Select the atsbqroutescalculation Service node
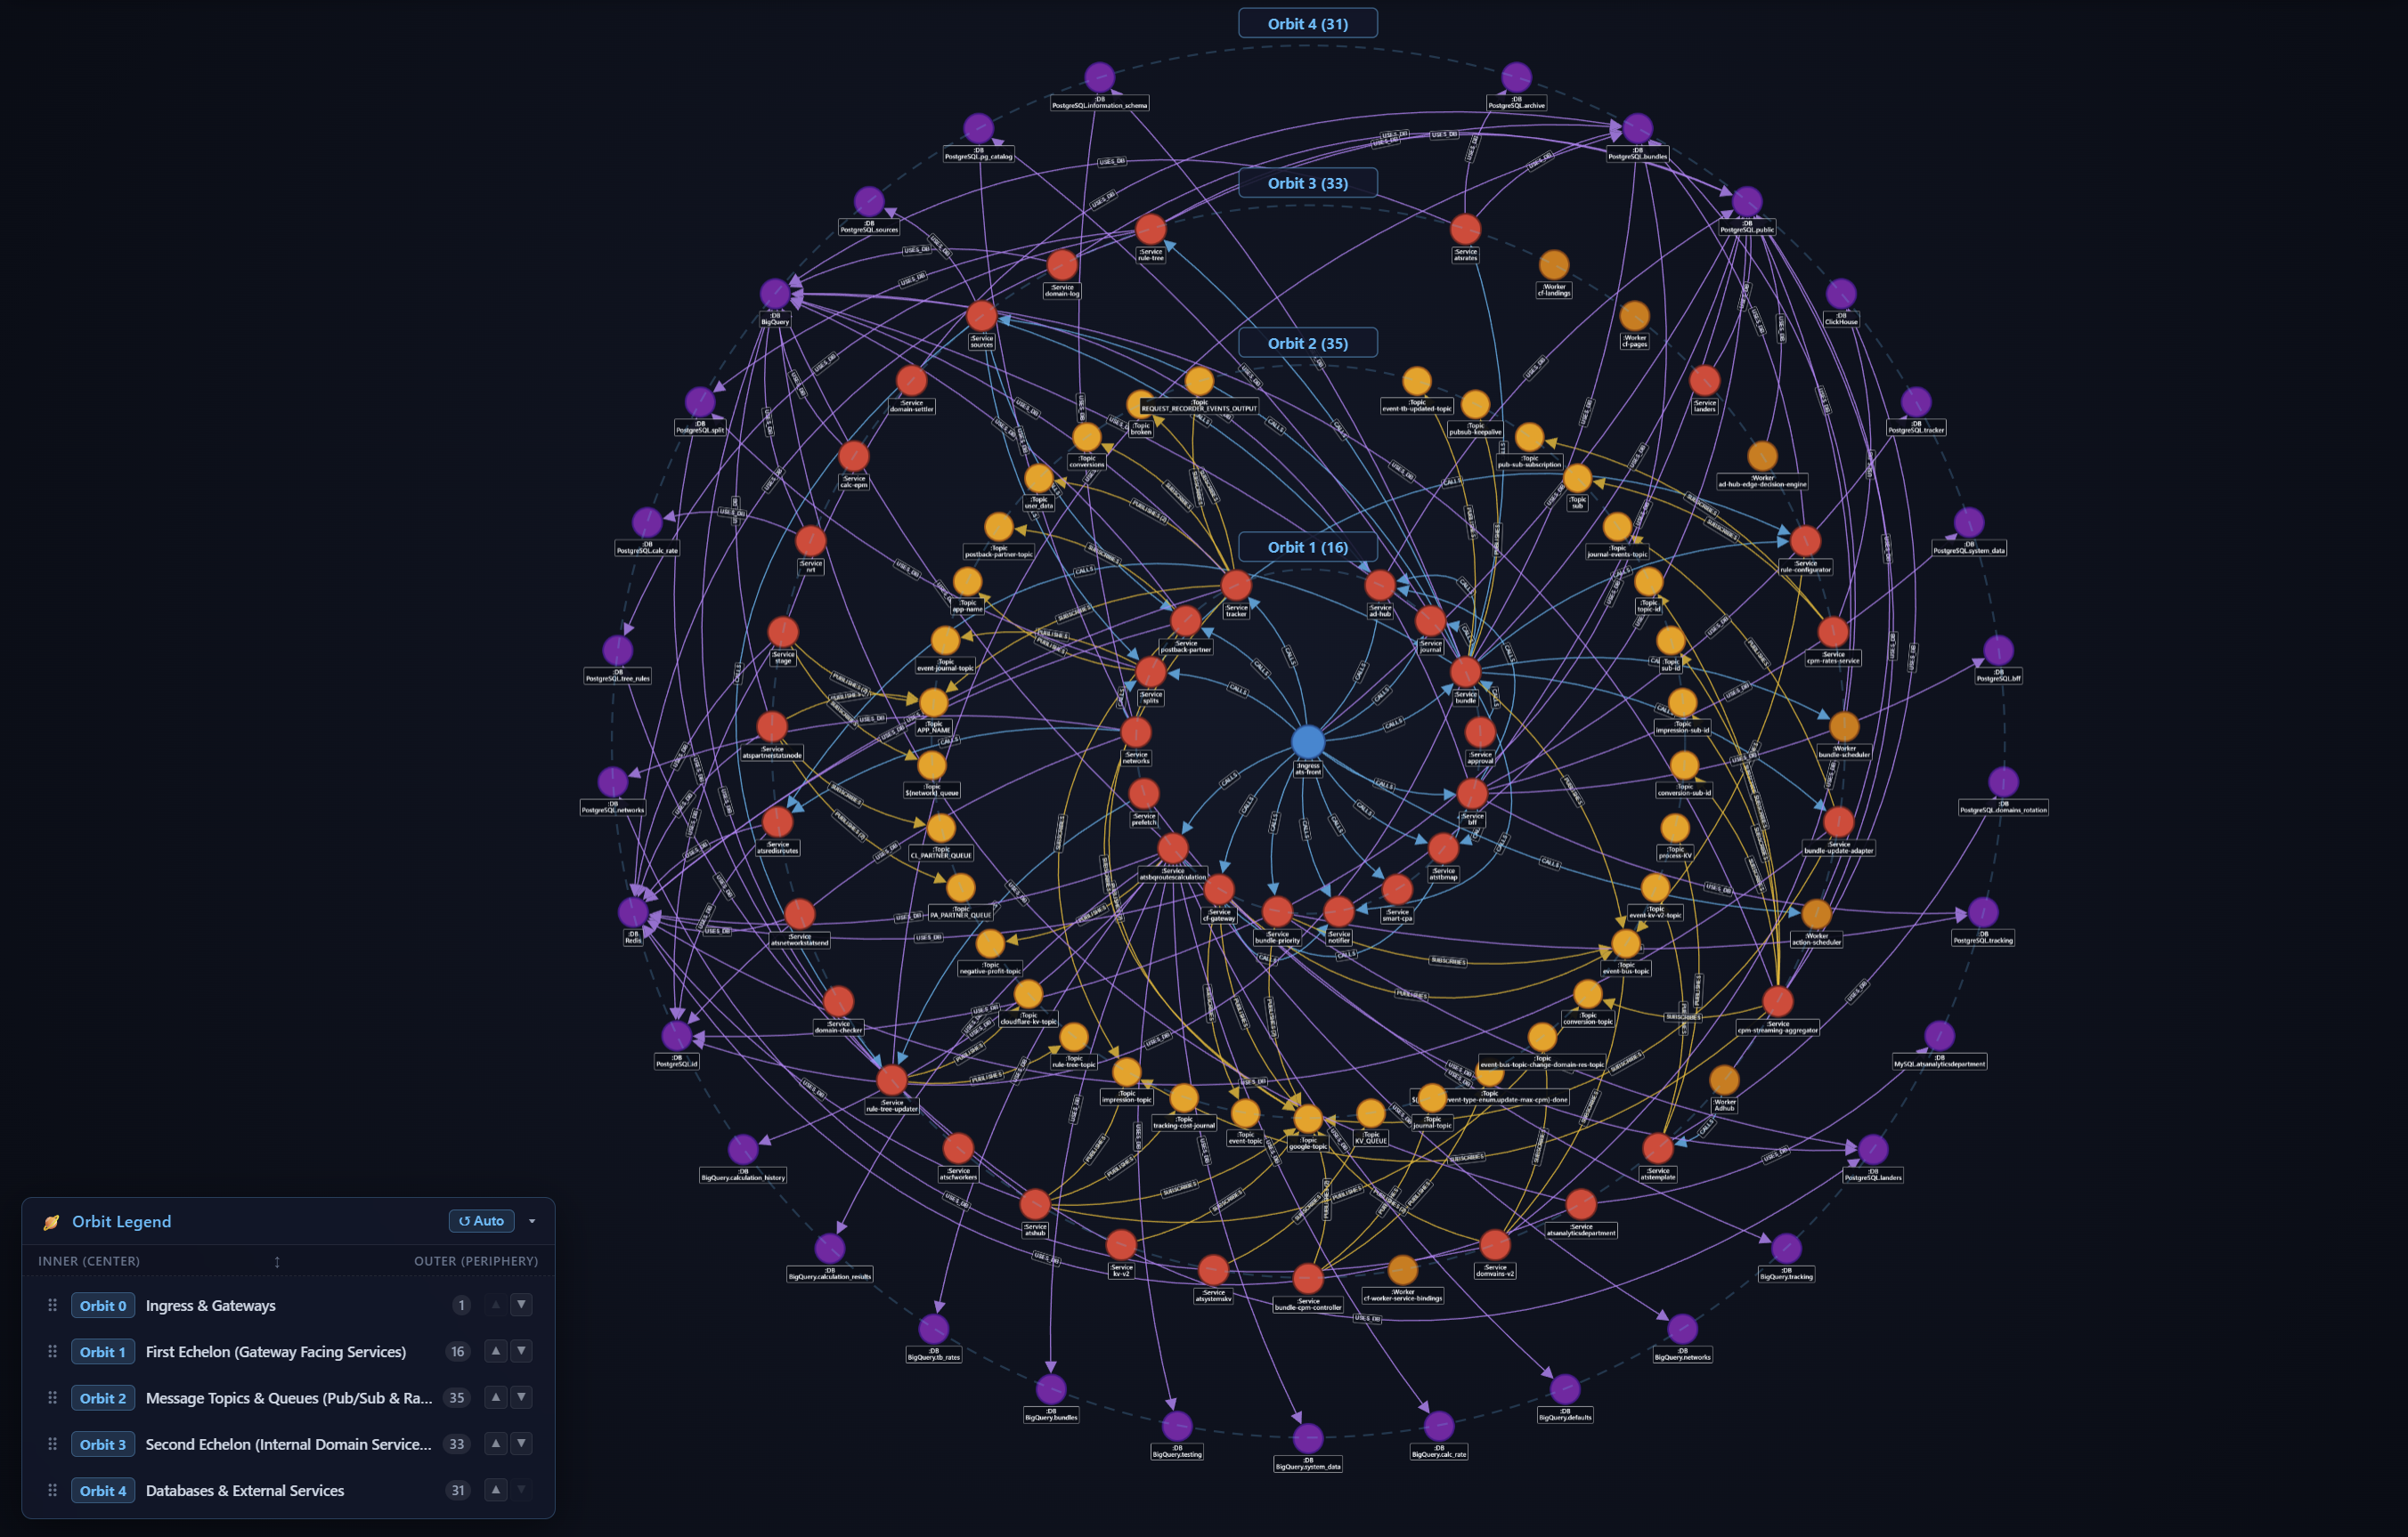This screenshot has width=2408, height=1537. pyautogui.click(x=1173, y=848)
